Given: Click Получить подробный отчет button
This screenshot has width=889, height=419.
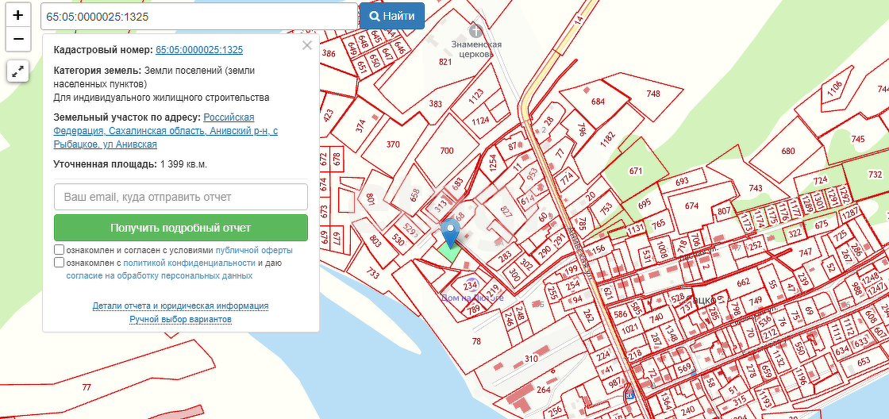Looking at the screenshot, I should coord(180,228).
